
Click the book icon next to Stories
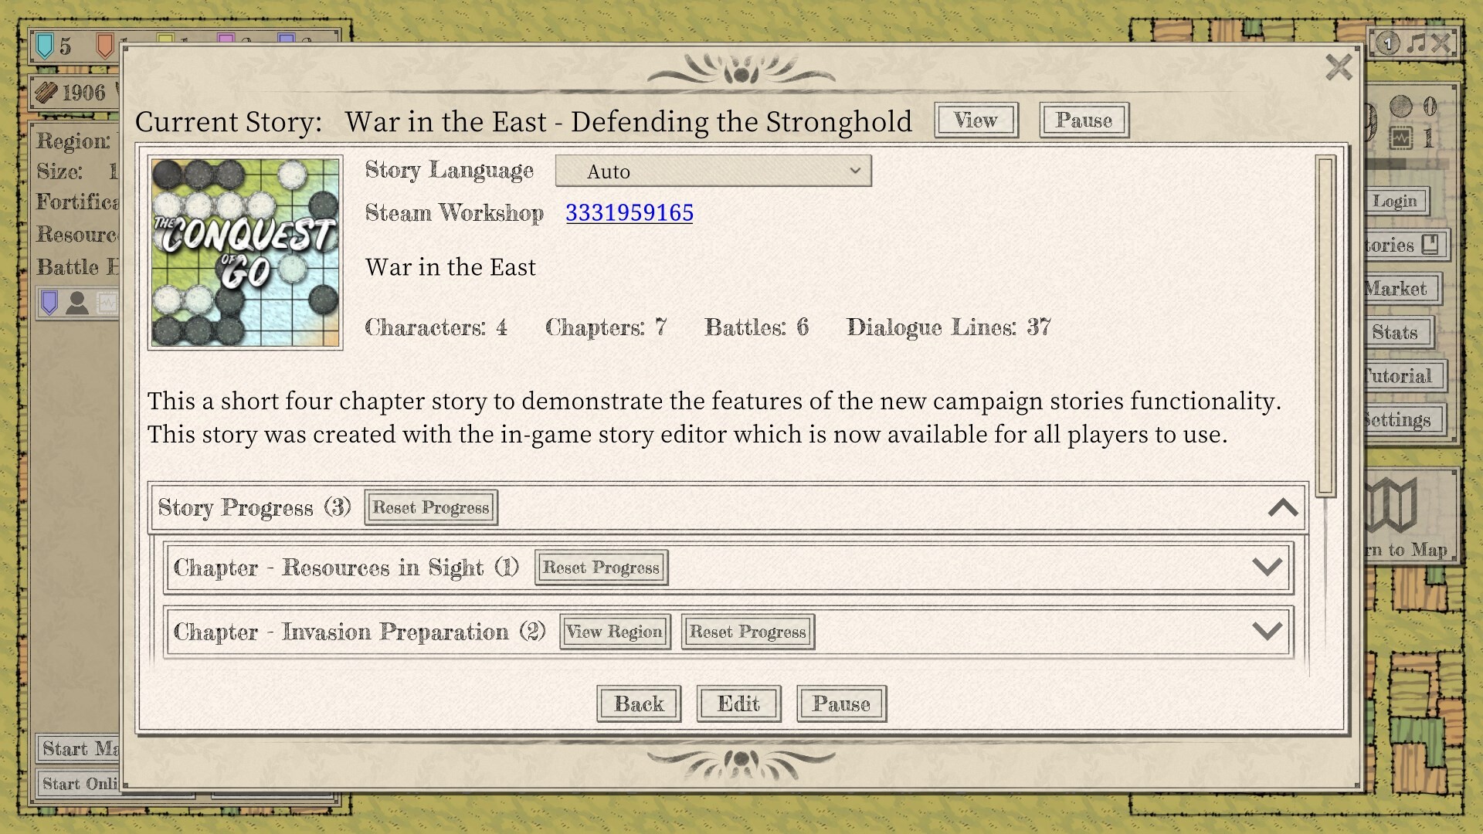click(1429, 244)
